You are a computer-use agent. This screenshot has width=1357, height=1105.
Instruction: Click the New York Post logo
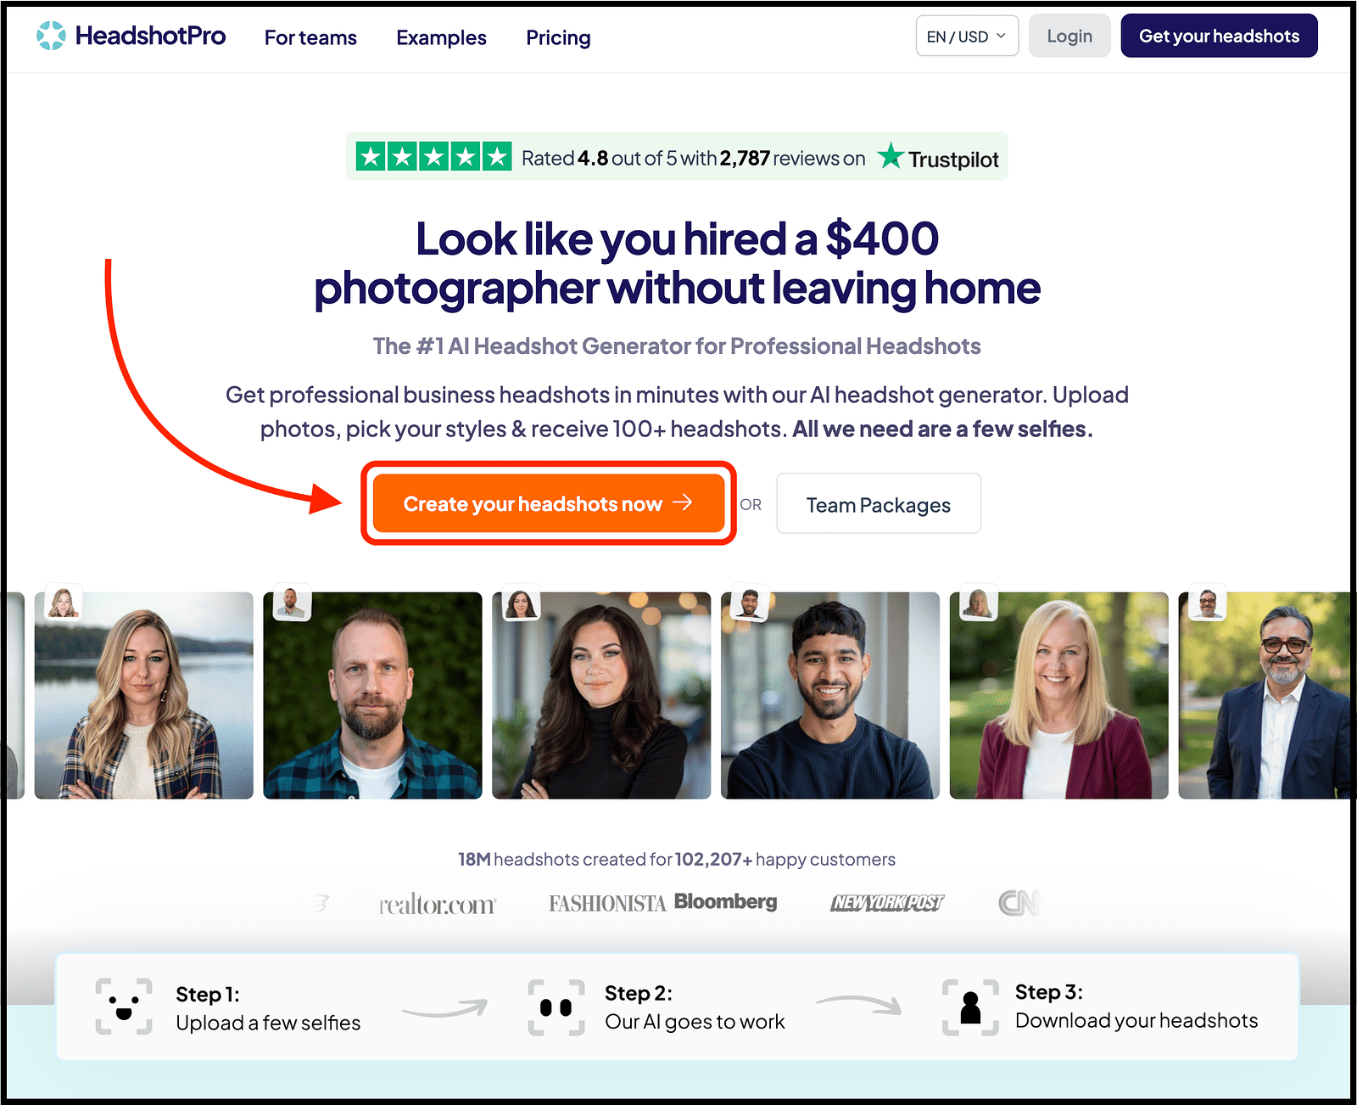[x=887, y=903]
